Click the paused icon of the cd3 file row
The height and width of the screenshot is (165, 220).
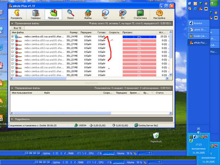(16, 71)
